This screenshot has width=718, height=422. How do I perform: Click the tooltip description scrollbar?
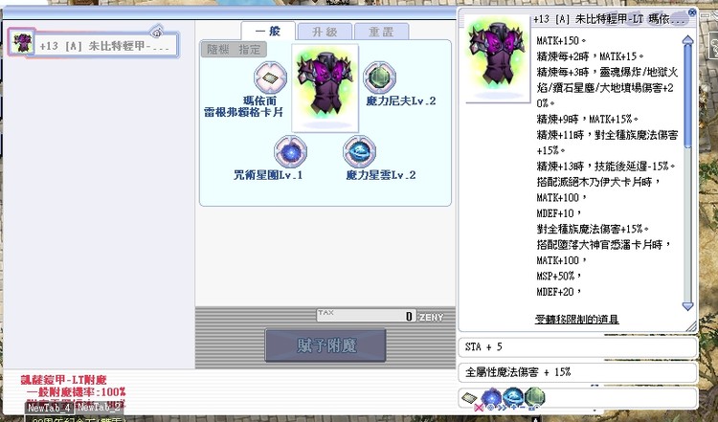pyautogui.click(x=686, y=163)
